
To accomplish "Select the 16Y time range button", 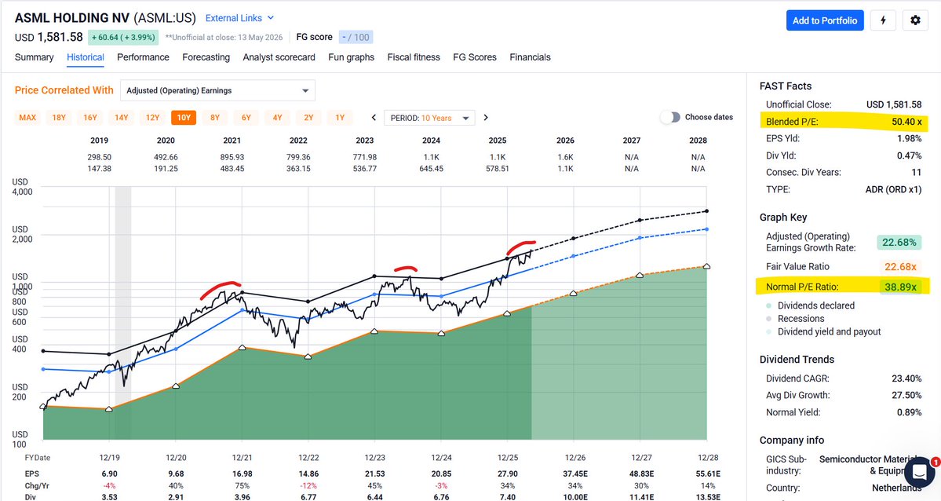I will point(90,118).
